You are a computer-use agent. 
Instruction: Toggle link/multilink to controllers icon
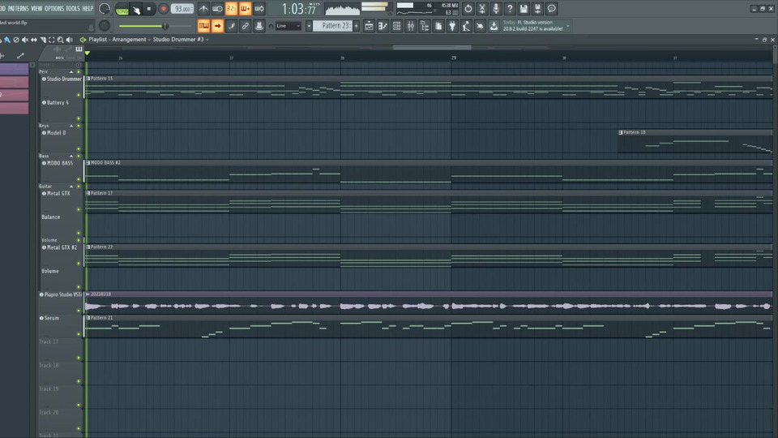pyautogui.click(x=245, y=26)
